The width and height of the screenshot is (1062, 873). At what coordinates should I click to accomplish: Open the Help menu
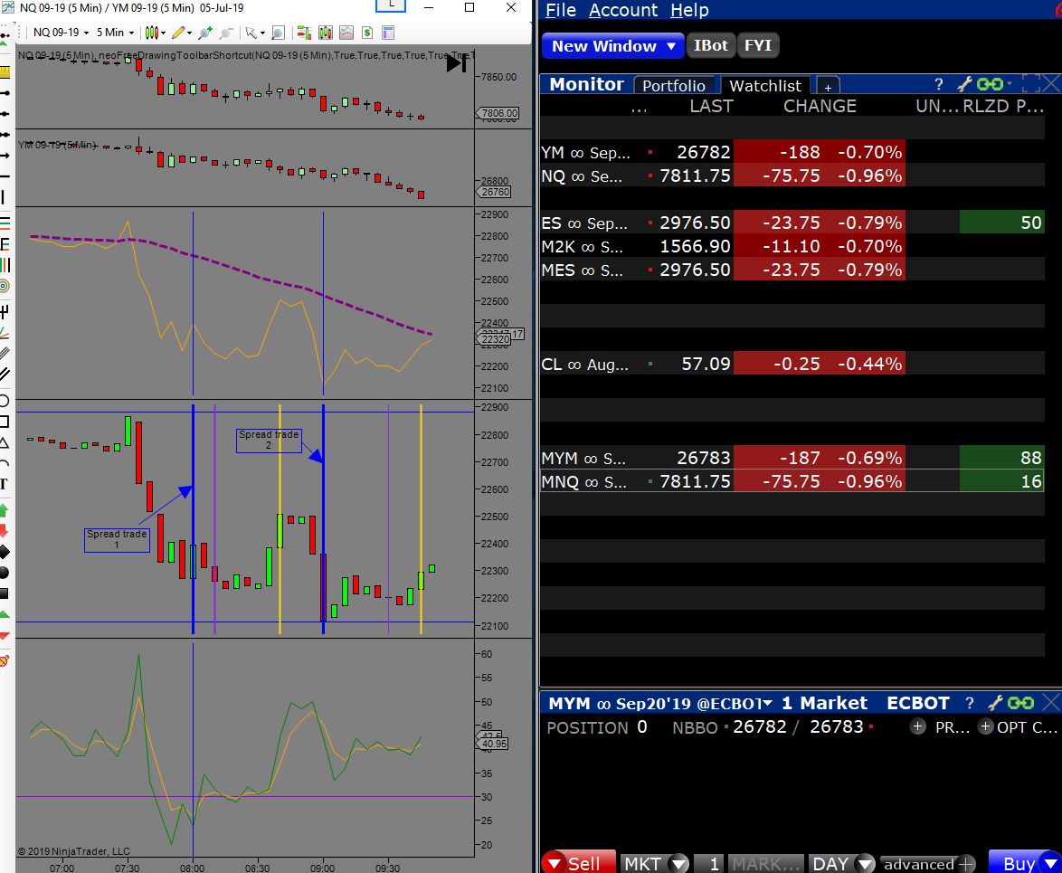pos(689,10)
